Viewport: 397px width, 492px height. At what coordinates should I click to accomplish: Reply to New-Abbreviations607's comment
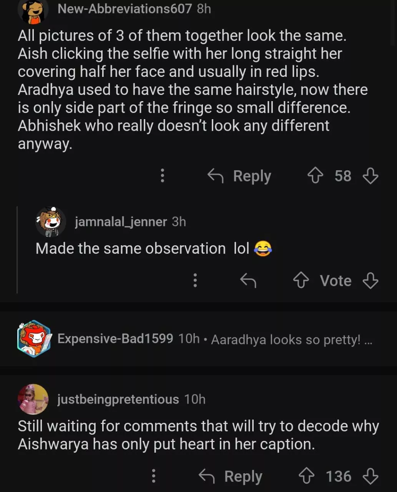click(240, 176)
